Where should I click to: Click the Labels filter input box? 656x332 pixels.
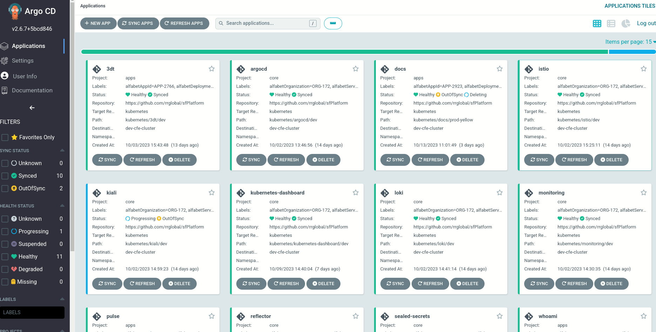[32, 312]
